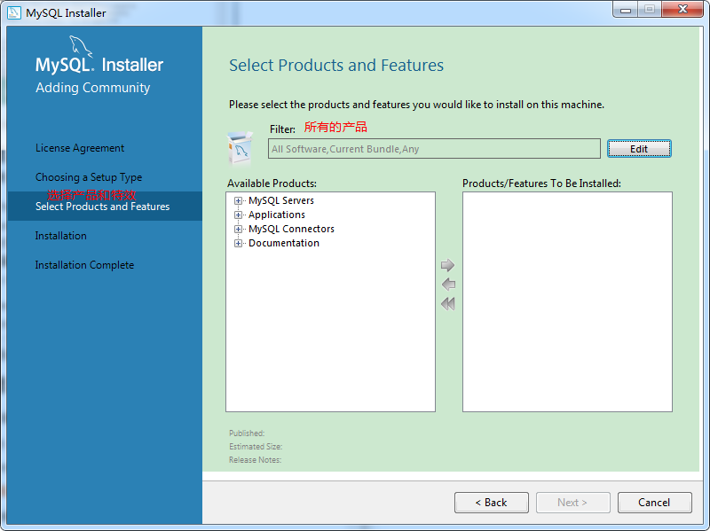Image resolution: width=710 pixels, height=531 pixels.
Task: Click the Filter text field
Action: click(x=434, y=149)
